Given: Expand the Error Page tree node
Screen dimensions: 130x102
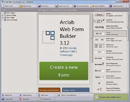Looking at the screenshot, I should click(x=3, y=18).
